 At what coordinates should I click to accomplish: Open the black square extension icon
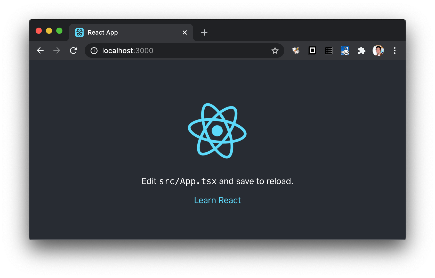[x=312, y=50]
